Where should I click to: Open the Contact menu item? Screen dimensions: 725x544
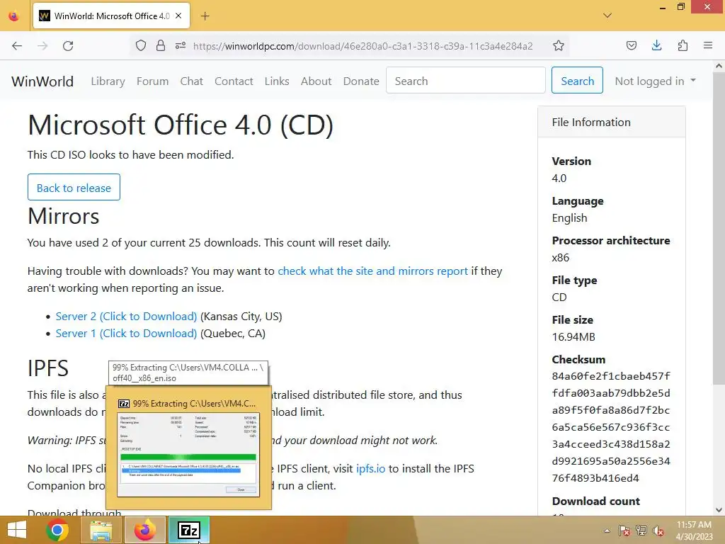click(234, 81)
